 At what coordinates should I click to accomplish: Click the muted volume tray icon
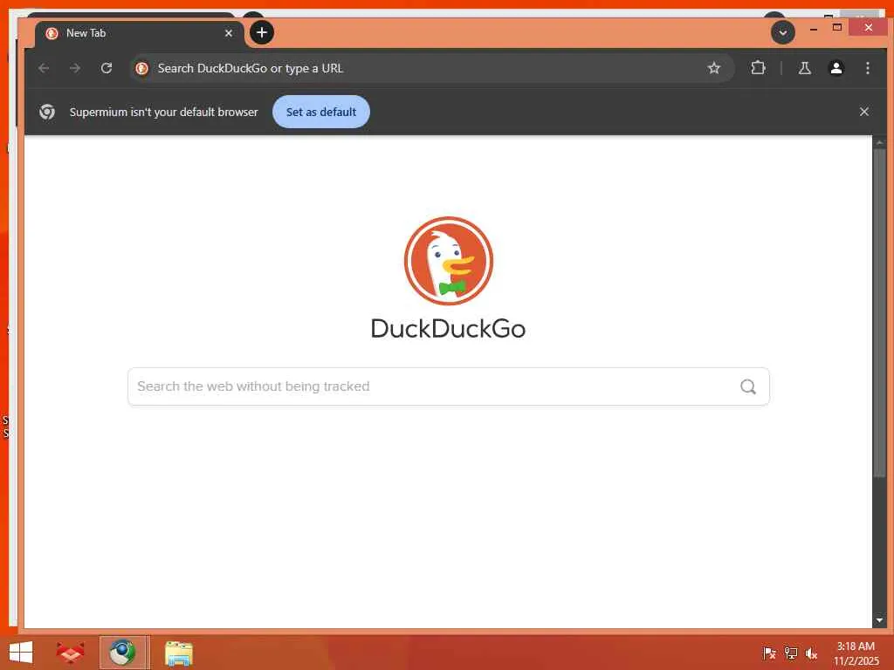pyautogui.click(x=811, y=653)
